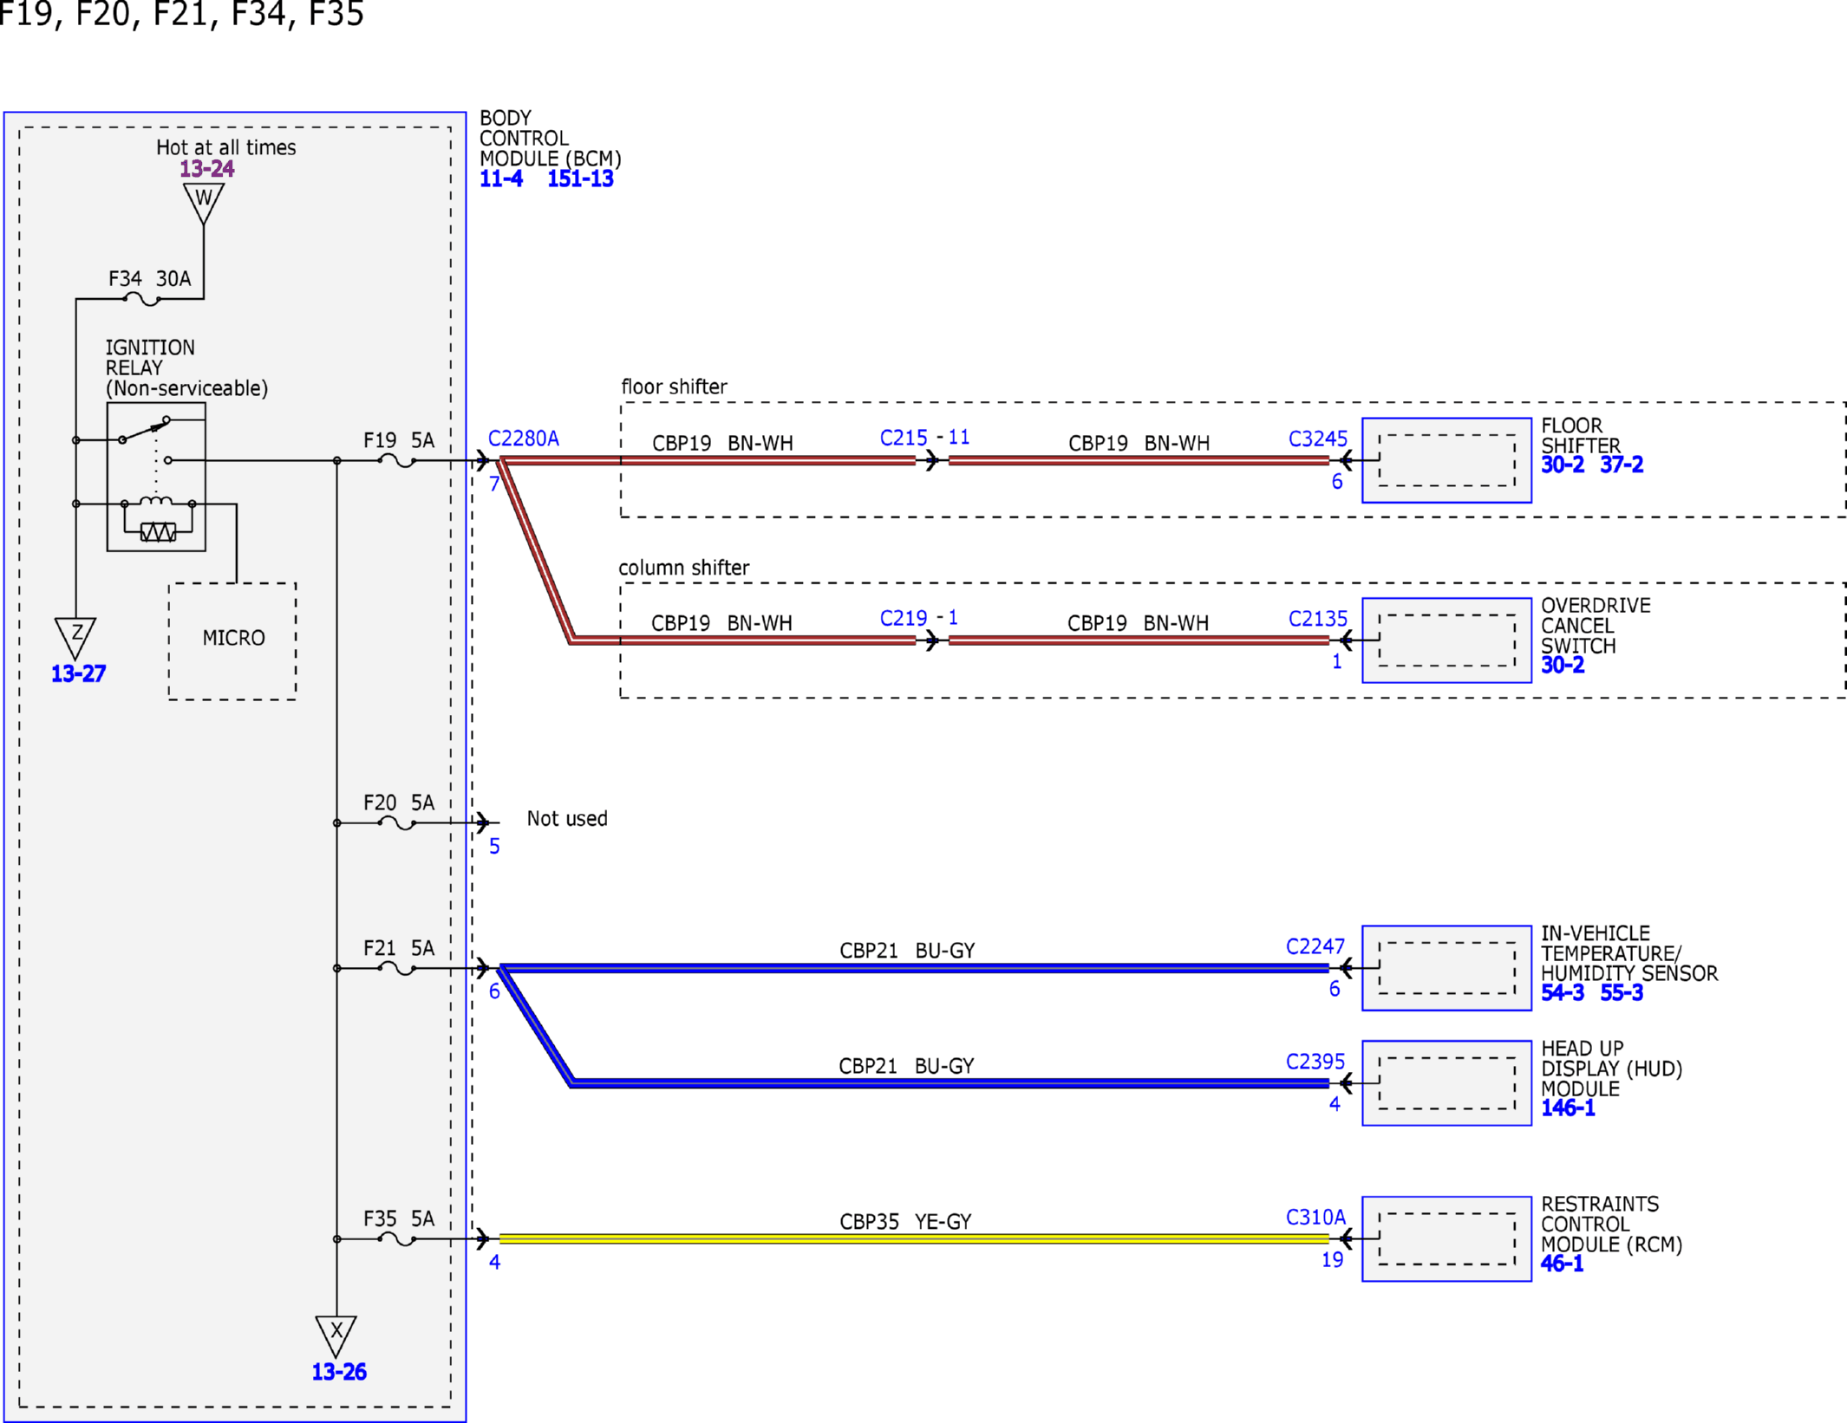Click the yellow CBP35 YE-GY wire
The image size is (1847, 1423).
[x=914, y=1239]
